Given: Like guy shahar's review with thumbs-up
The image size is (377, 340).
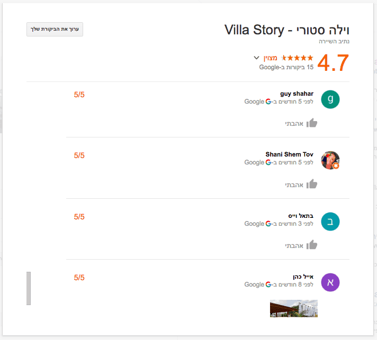Looking at the screenshot, I should [x=312, y=123].
